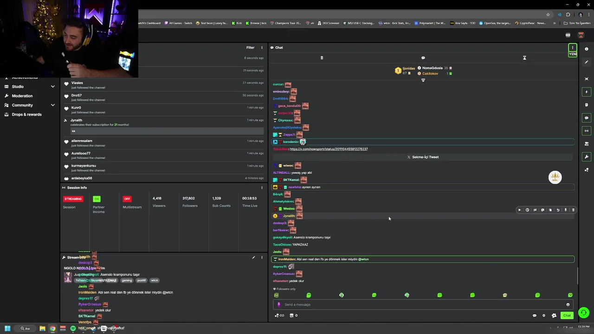Click the green Chat send button
The width and height of the screenshot is (594, 334).
coord(567,315)
